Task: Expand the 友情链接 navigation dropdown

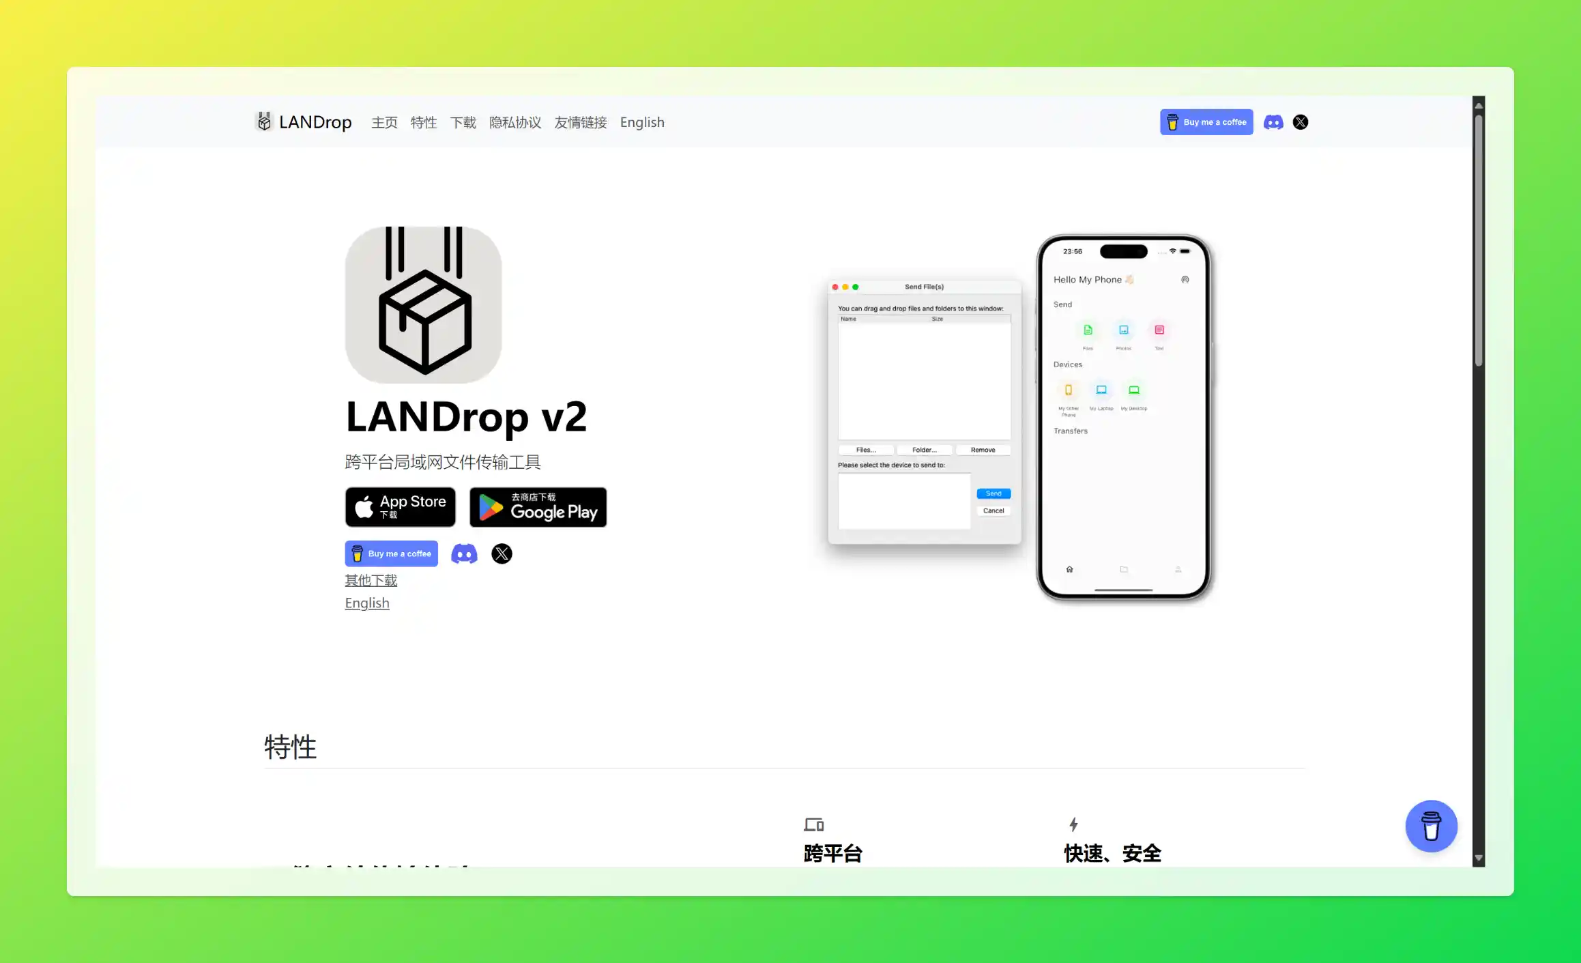Action: click(581, 122)
